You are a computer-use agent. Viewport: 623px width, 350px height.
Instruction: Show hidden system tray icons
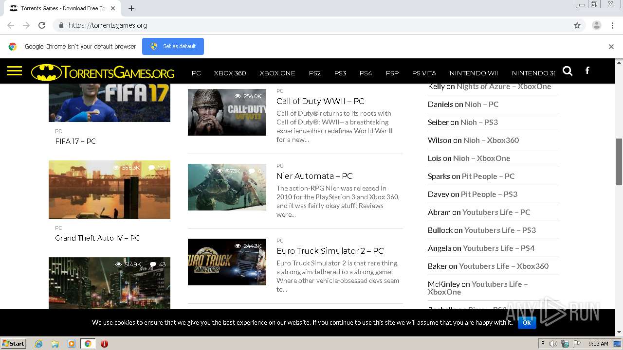[x=543, y=344]
